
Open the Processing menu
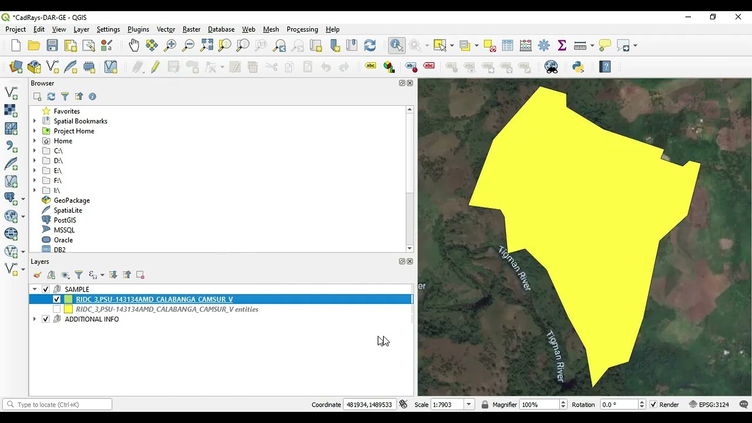(x=302, y=29)
